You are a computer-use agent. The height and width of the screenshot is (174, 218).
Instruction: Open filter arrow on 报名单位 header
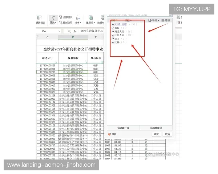pyautogui.click(x=86, y=62)
